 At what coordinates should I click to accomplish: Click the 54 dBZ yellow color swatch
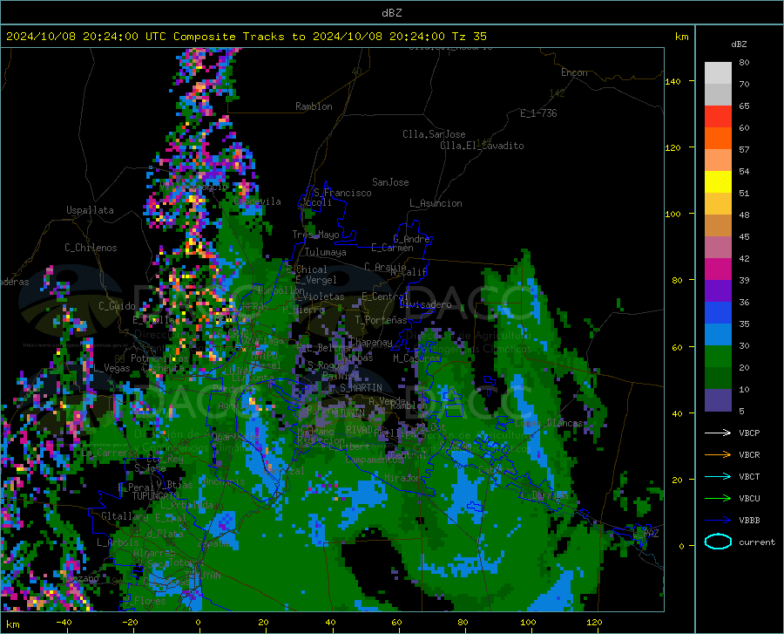pos(718,182)
